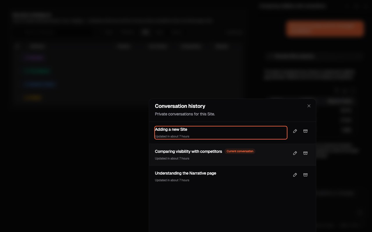Archive 'Understanding the Narrative page' conversation
Viewport: 372px width, 232px height.
coord(305,175)
